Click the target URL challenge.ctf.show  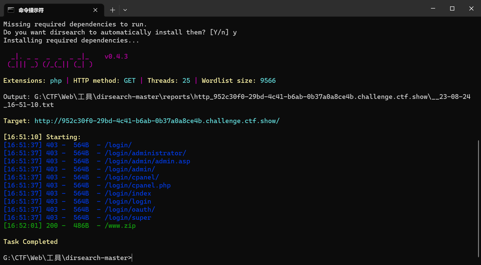coord(157,121)
